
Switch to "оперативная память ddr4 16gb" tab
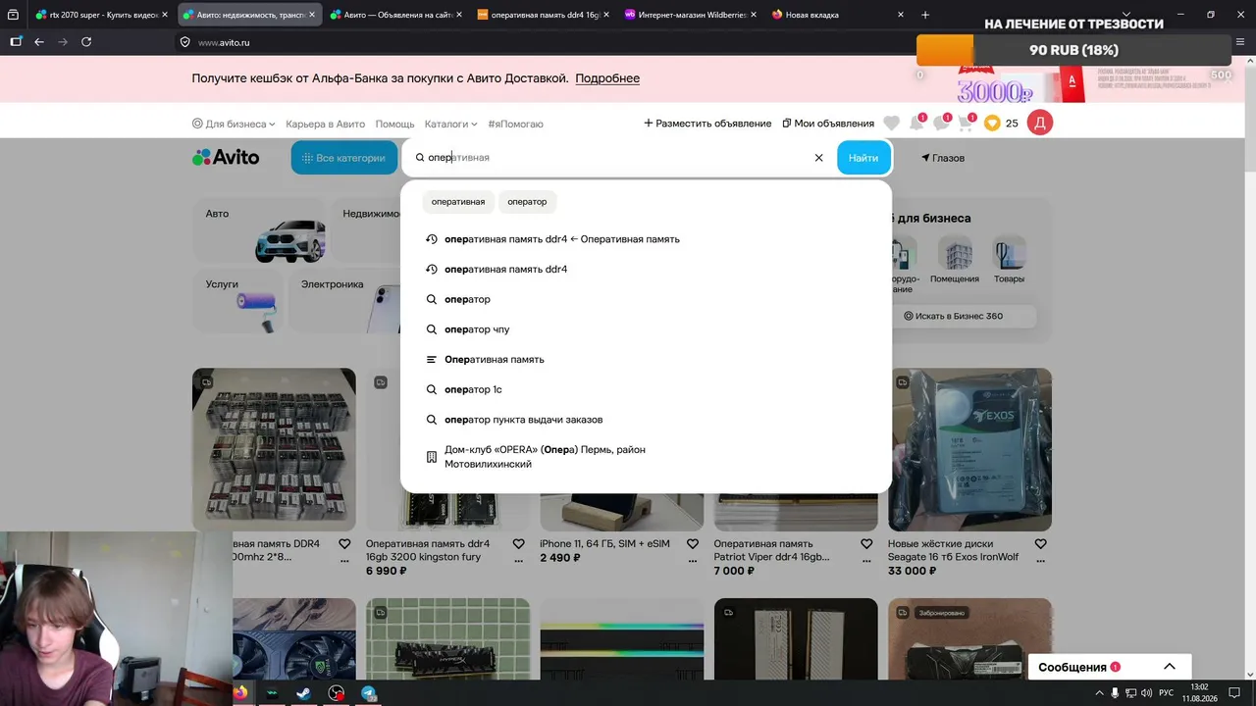pos(544,15)
